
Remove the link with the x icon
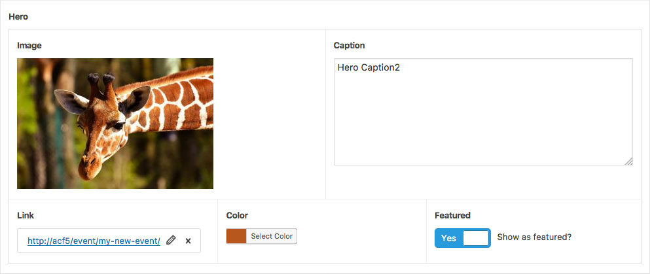(188, 241)
